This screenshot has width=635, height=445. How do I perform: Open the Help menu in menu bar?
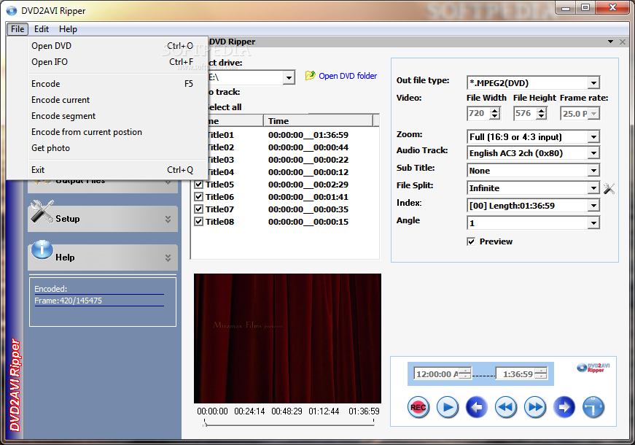(68, 29)
